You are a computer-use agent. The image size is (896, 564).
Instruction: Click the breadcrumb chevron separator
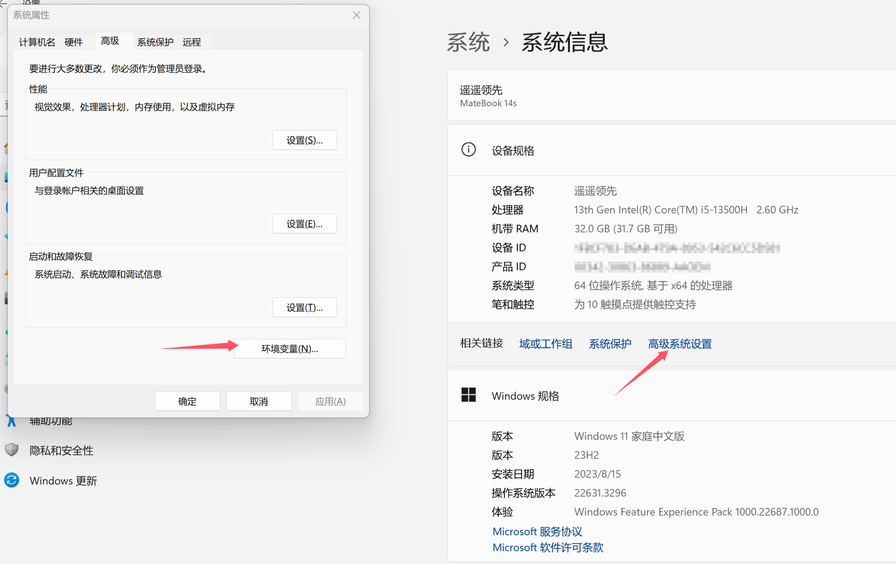pos(506,42)
